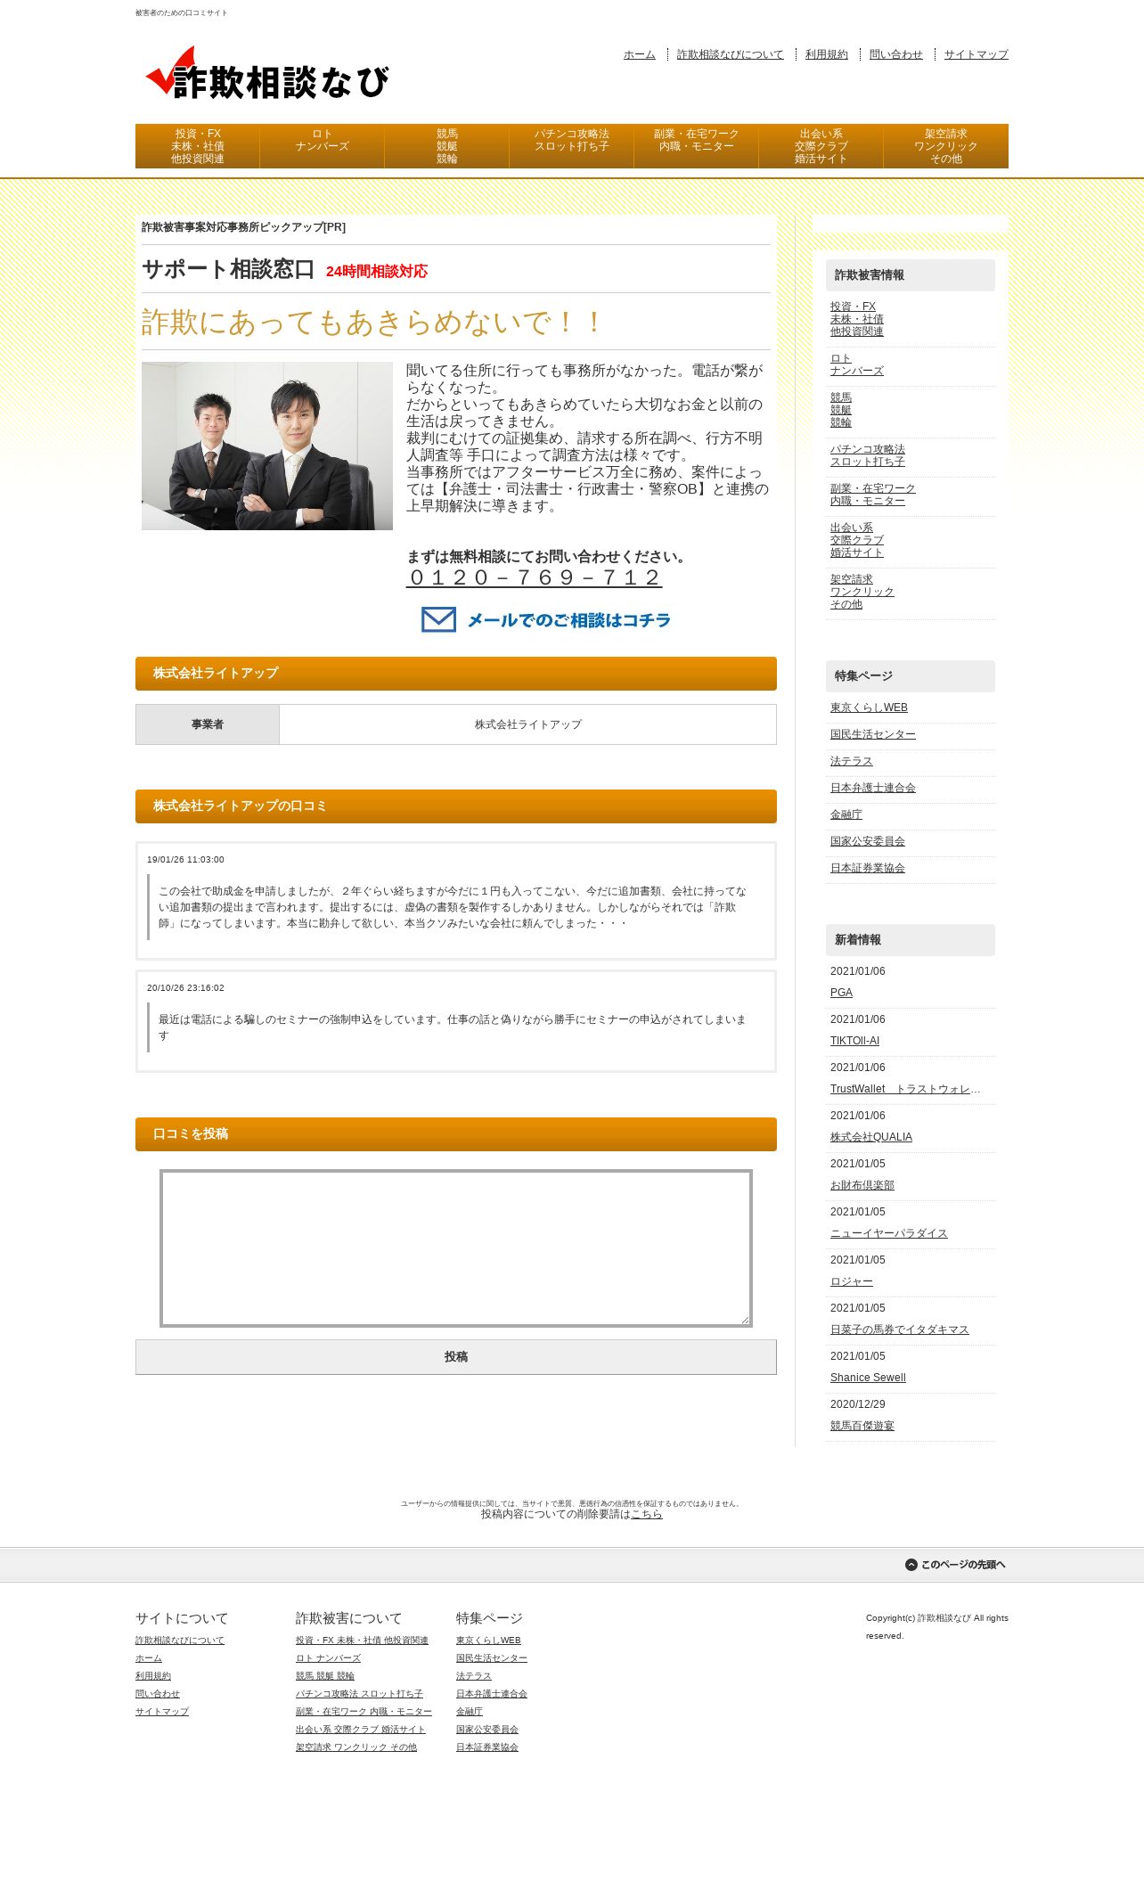
Task: Open the PGA news entry
Action: 841,993
